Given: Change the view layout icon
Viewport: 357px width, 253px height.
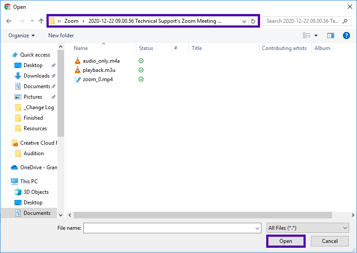Looking at the screenshot, I should pos(307,35).
